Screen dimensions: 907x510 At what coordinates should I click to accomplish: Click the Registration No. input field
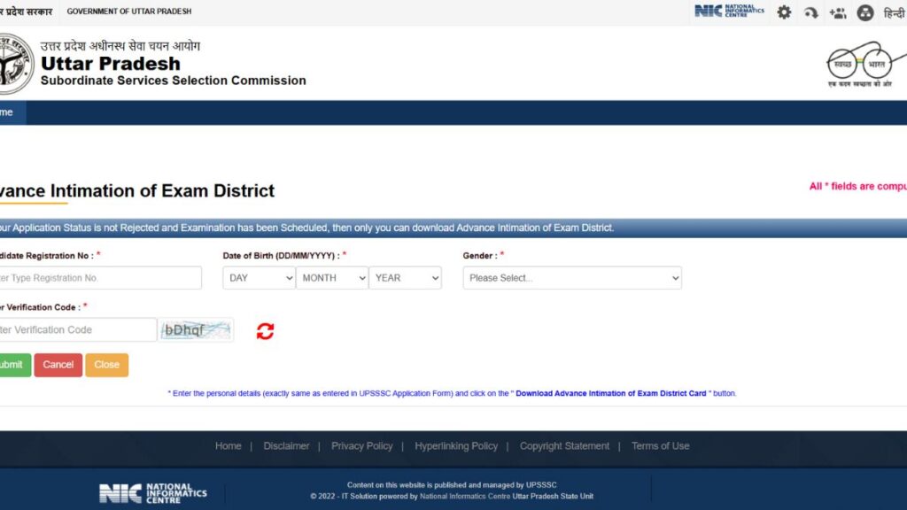click(x=99, y=278)
